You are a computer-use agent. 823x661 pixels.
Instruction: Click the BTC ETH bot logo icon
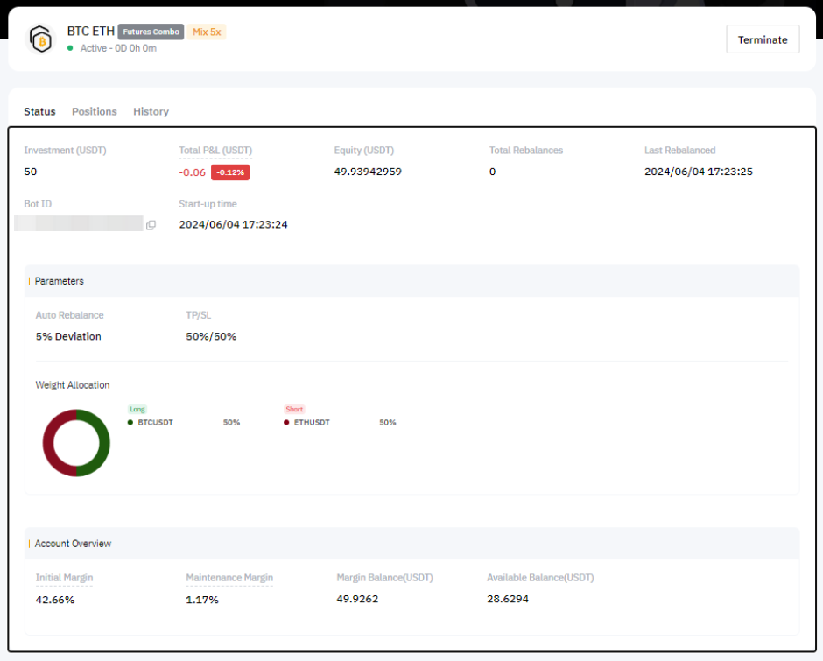click(x=40, y=39)
